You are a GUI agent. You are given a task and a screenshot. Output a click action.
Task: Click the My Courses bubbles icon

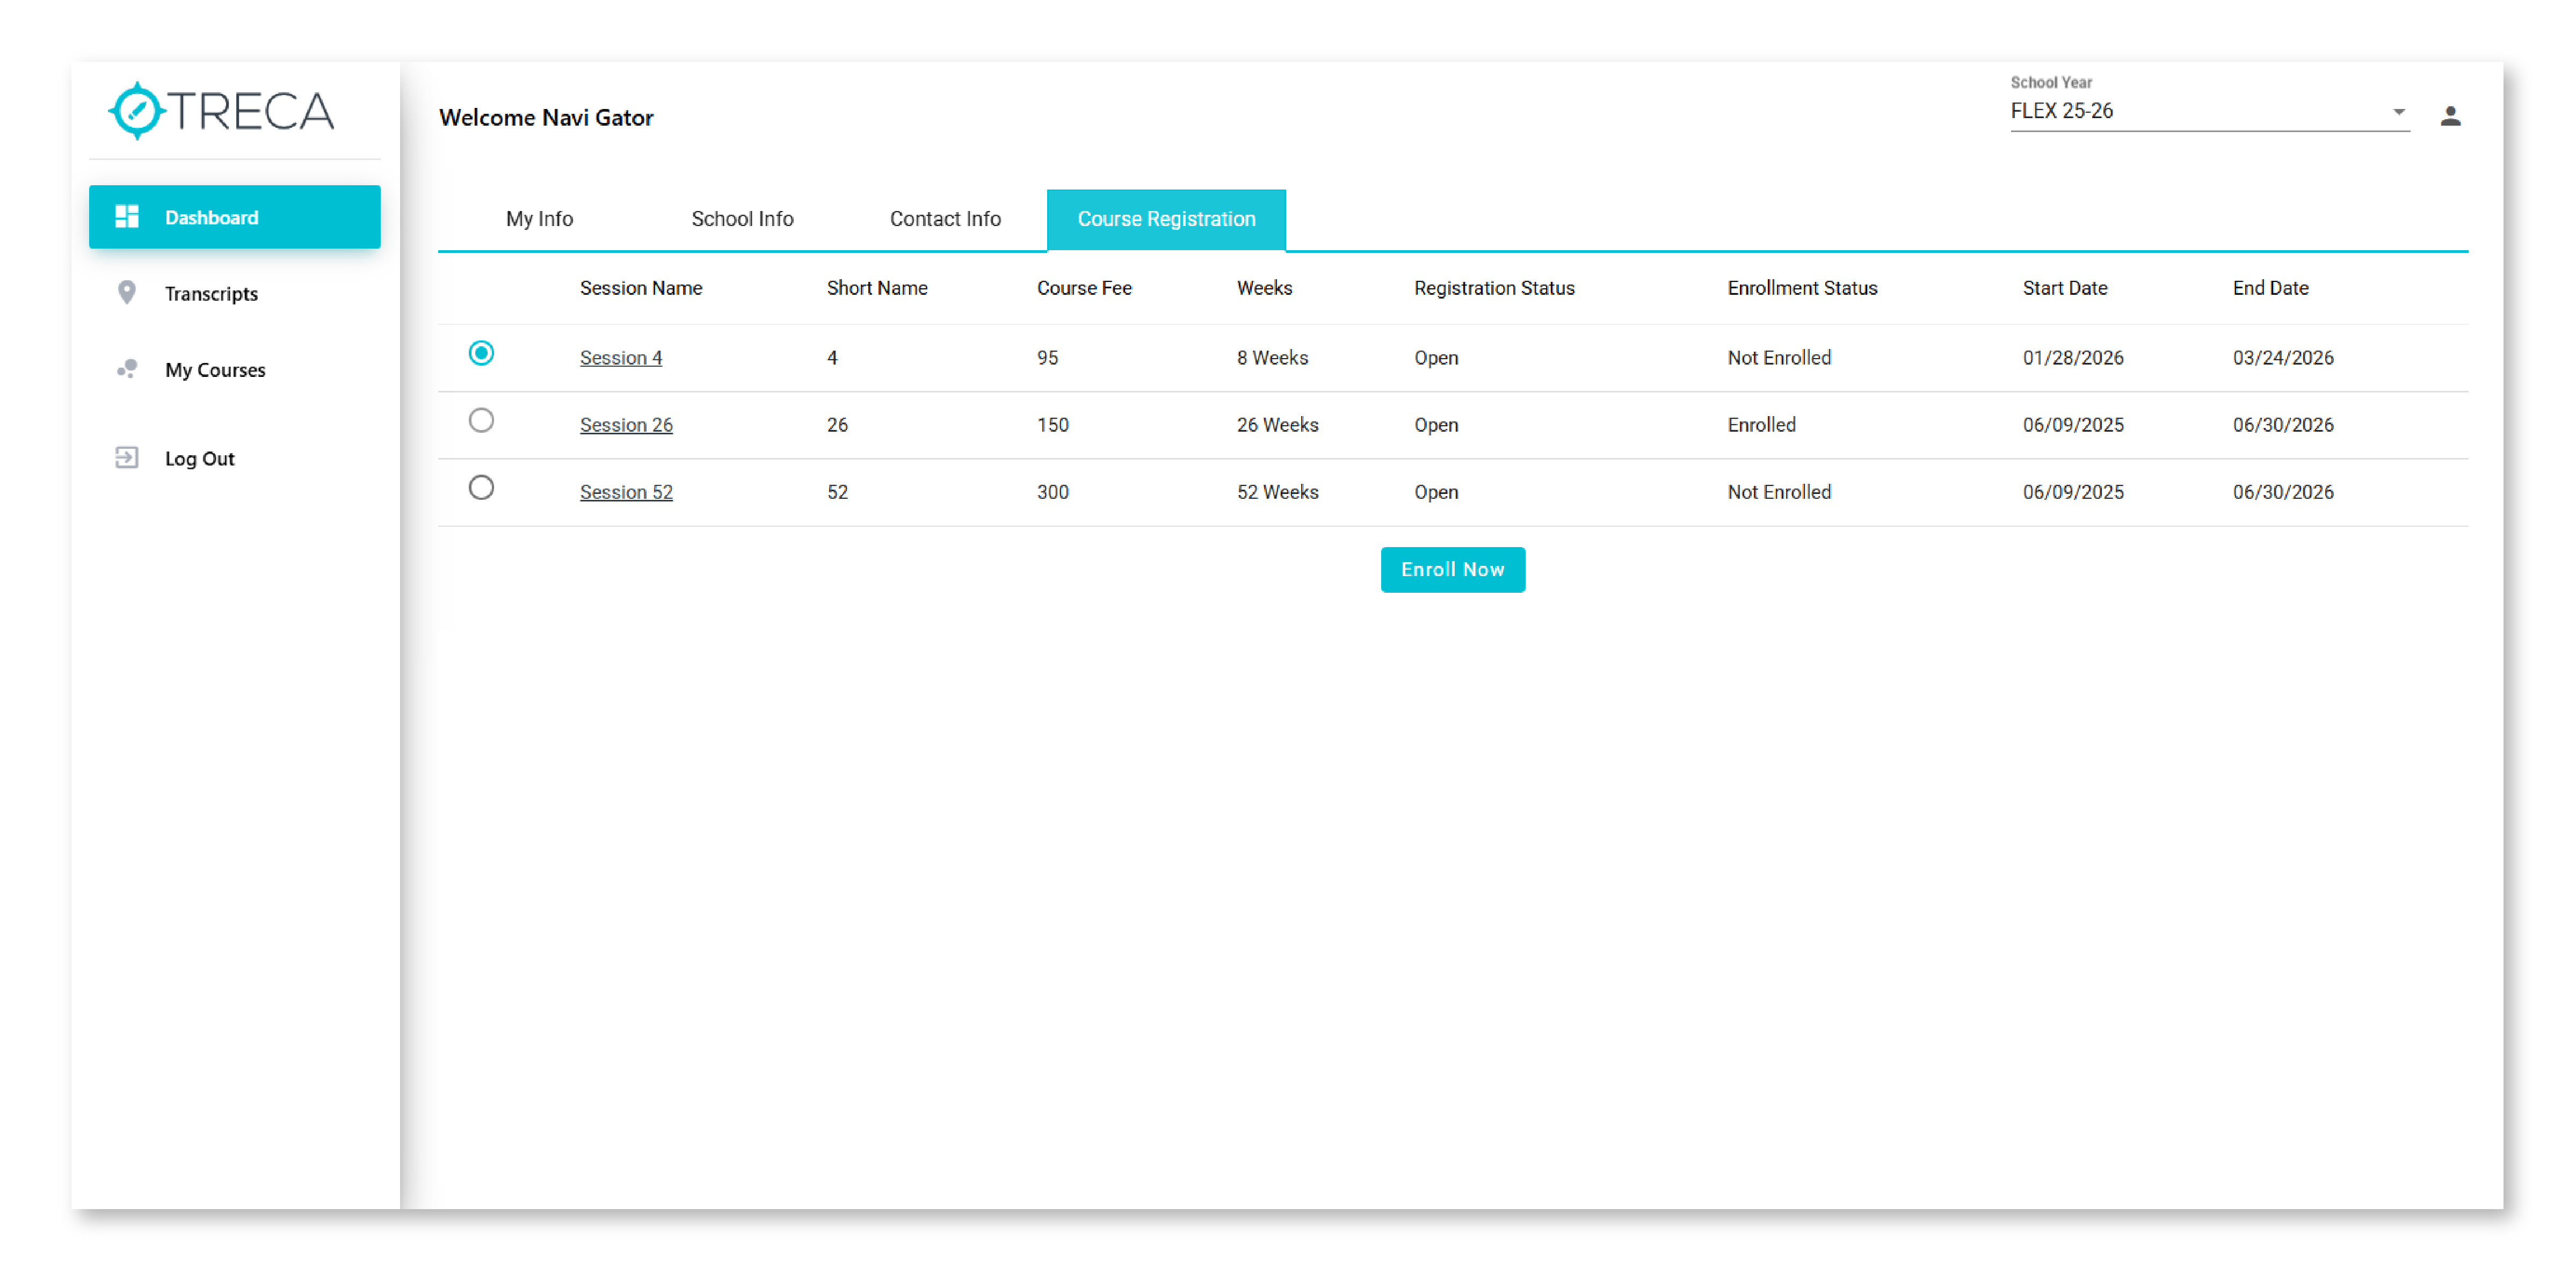point(127,369)
